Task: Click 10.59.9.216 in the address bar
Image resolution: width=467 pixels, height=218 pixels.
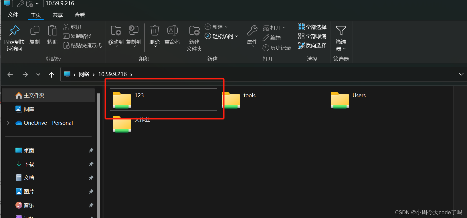Action: coord(112,74)
